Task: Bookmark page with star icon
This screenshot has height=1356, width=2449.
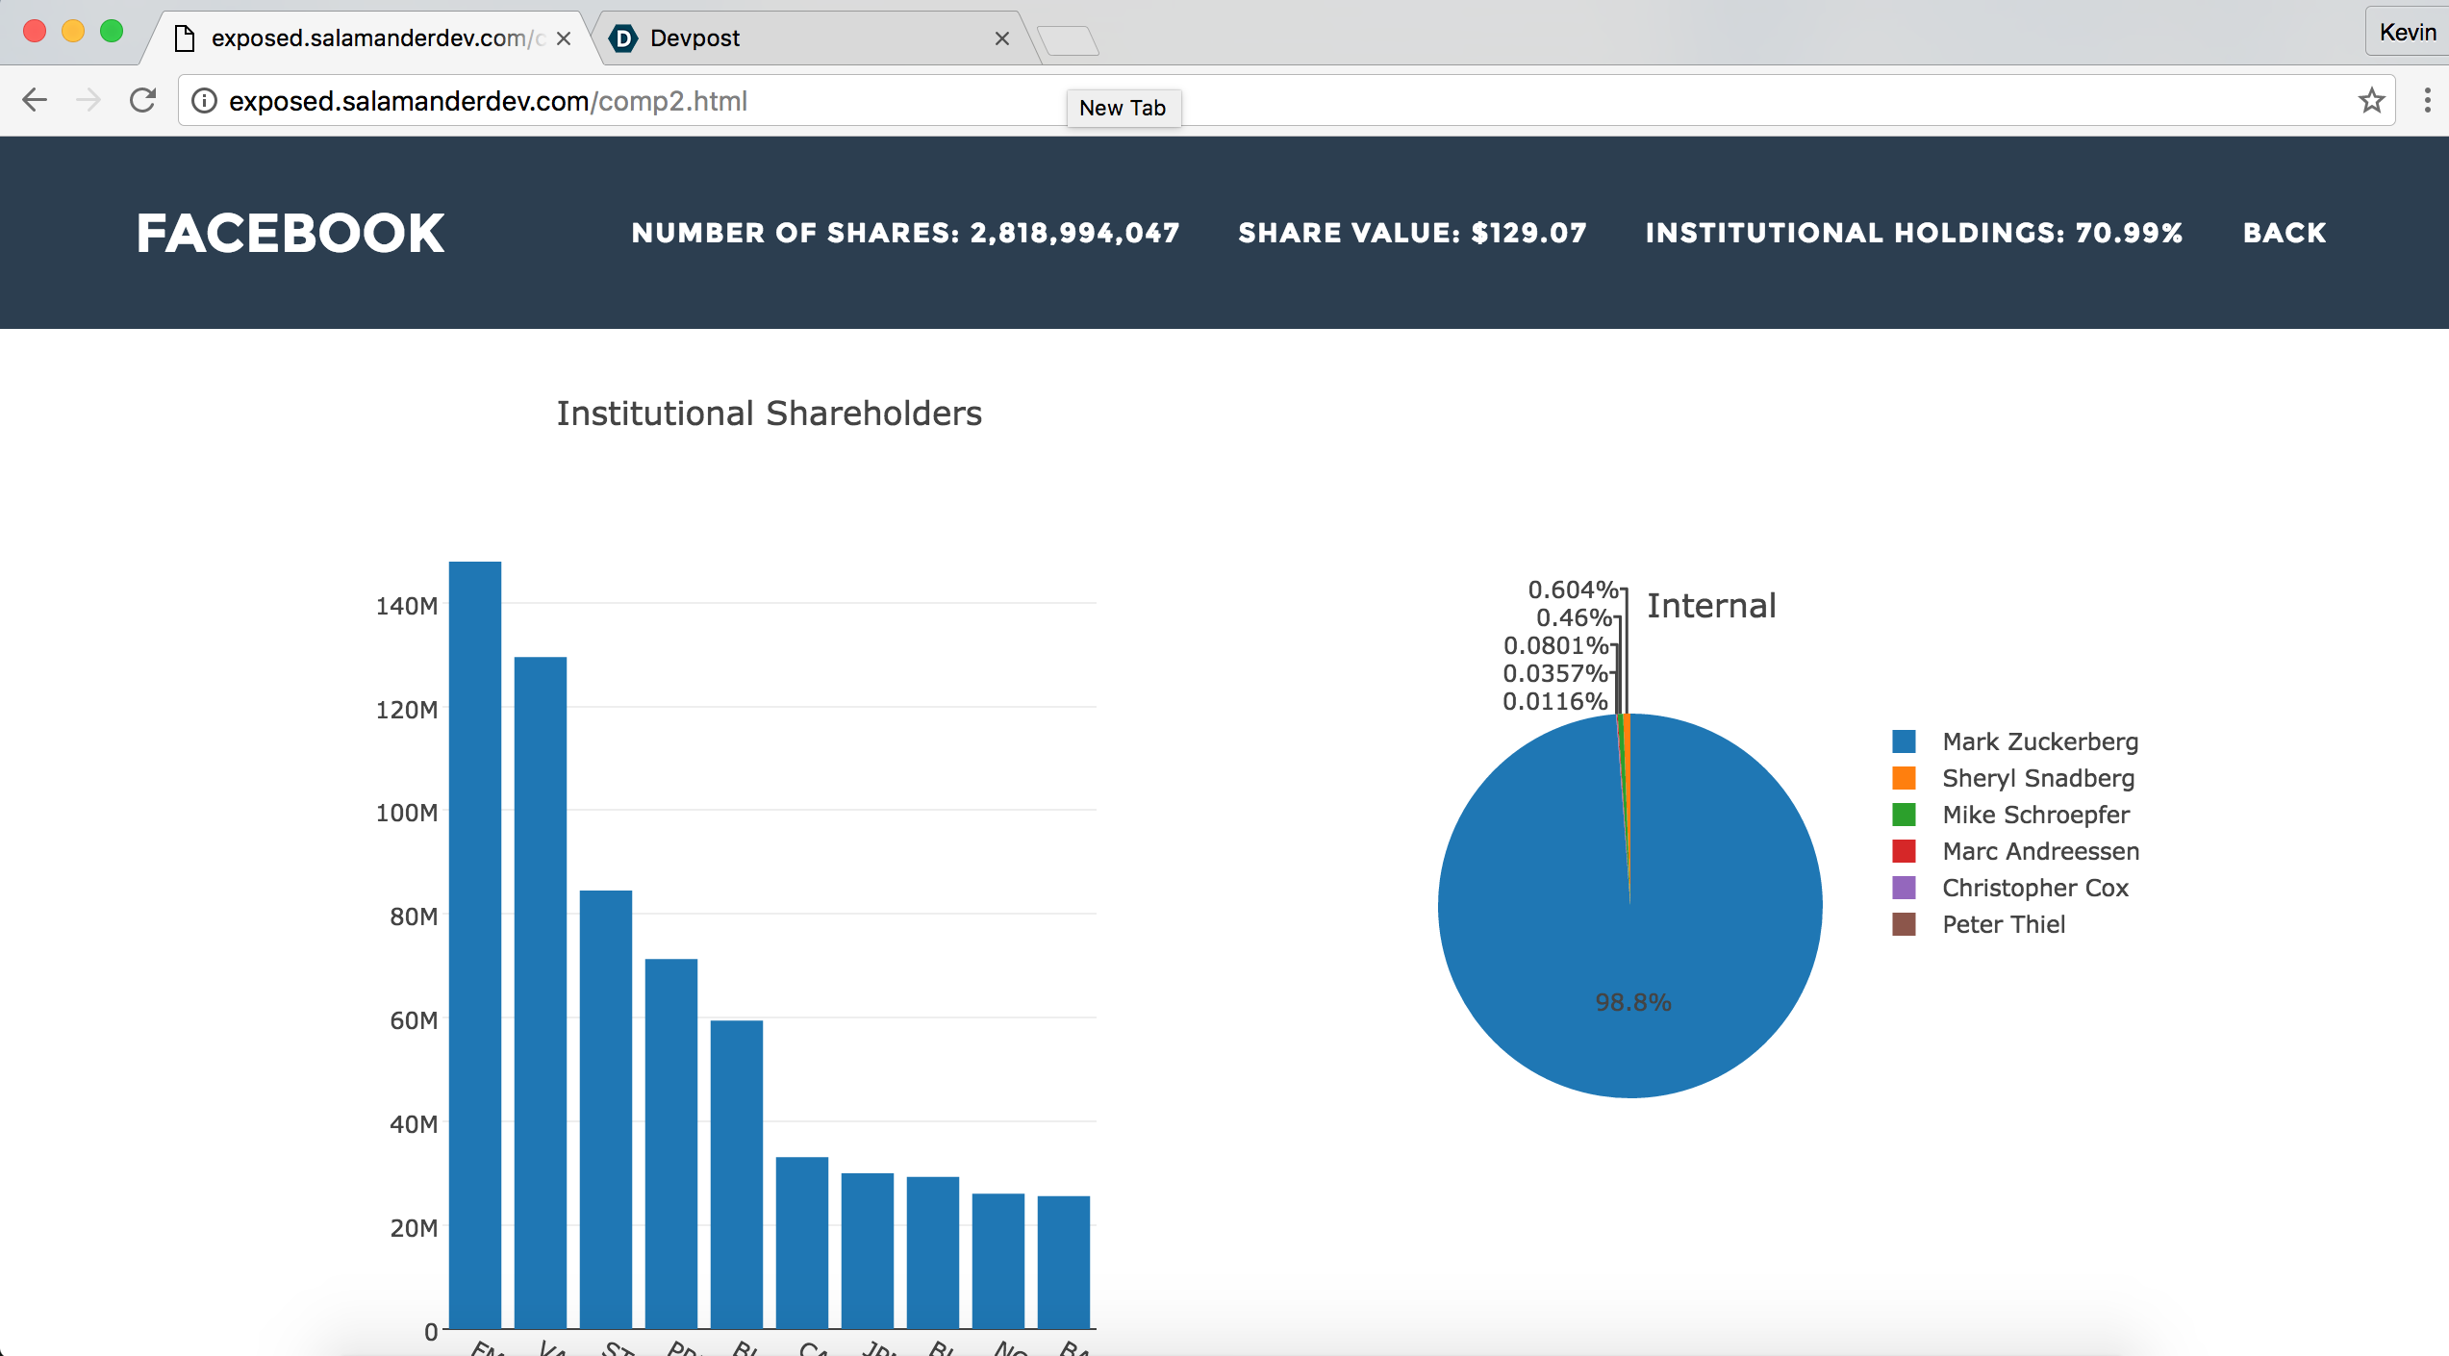Action: (x=2371, y=100)
